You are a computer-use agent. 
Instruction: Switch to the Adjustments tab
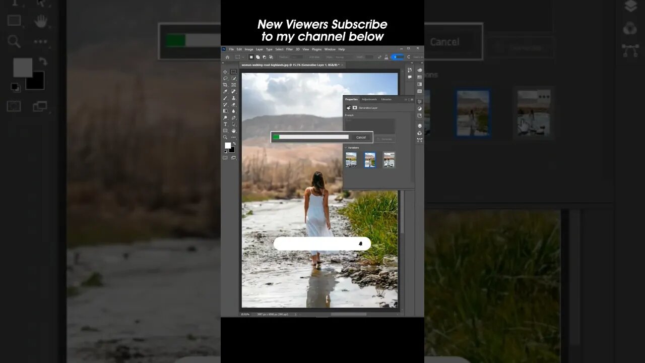point(369,99)
